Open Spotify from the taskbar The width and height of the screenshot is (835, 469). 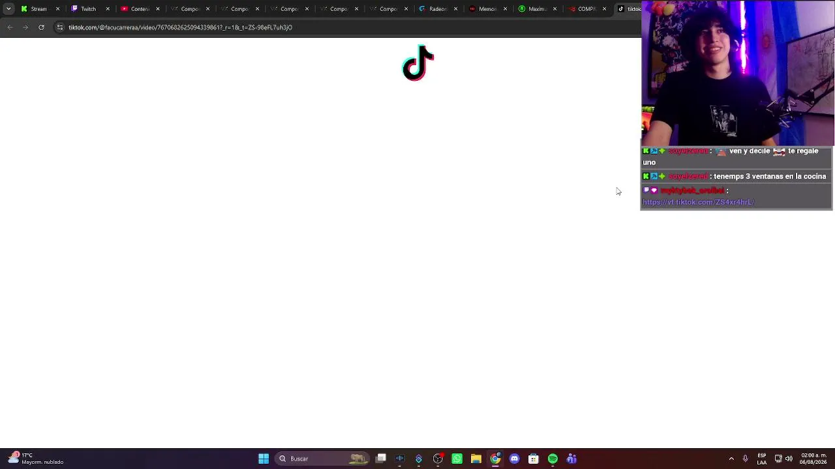553,459
